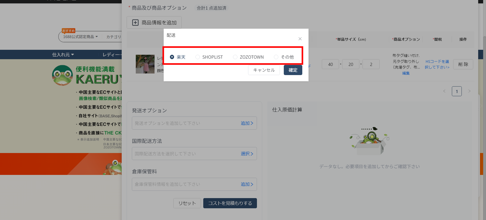Select page 1 in pagination
This screenshot has height=220, width=486.
(457, 91)
